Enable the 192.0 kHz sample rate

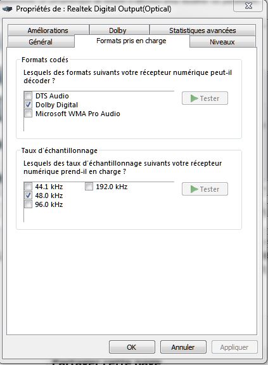point(89,187)
